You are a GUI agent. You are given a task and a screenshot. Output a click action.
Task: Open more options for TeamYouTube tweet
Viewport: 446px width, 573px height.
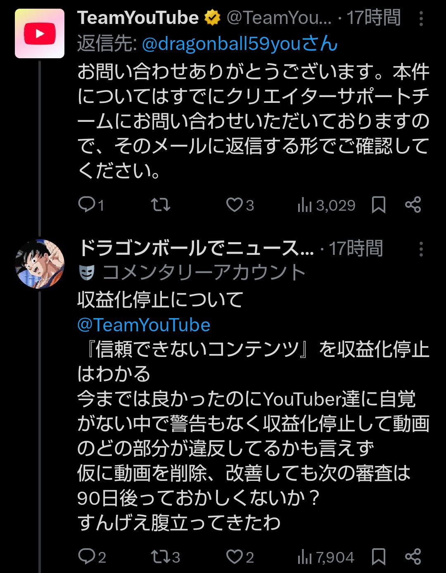[421, 19]
